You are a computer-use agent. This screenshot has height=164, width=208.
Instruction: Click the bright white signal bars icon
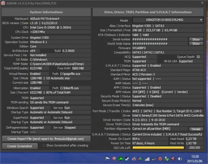pos(147,159)
